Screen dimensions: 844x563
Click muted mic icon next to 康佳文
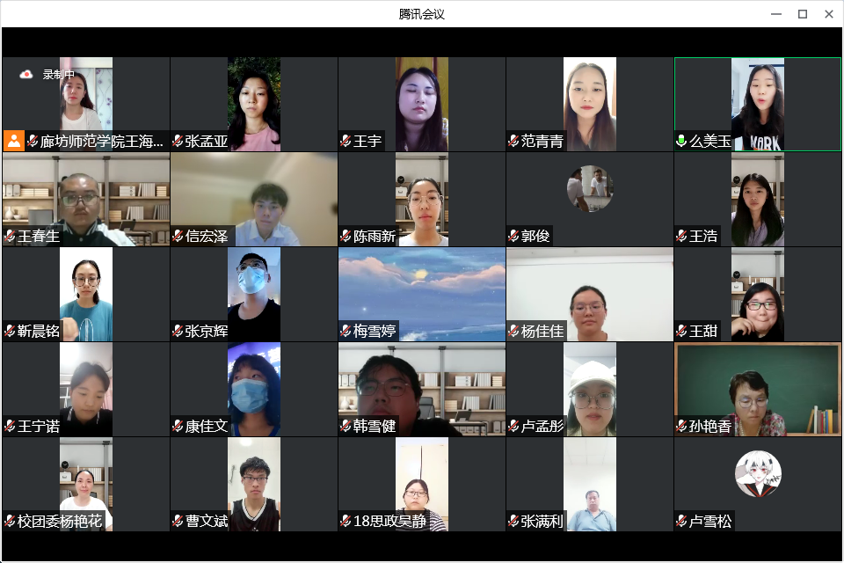coord(178,426)
